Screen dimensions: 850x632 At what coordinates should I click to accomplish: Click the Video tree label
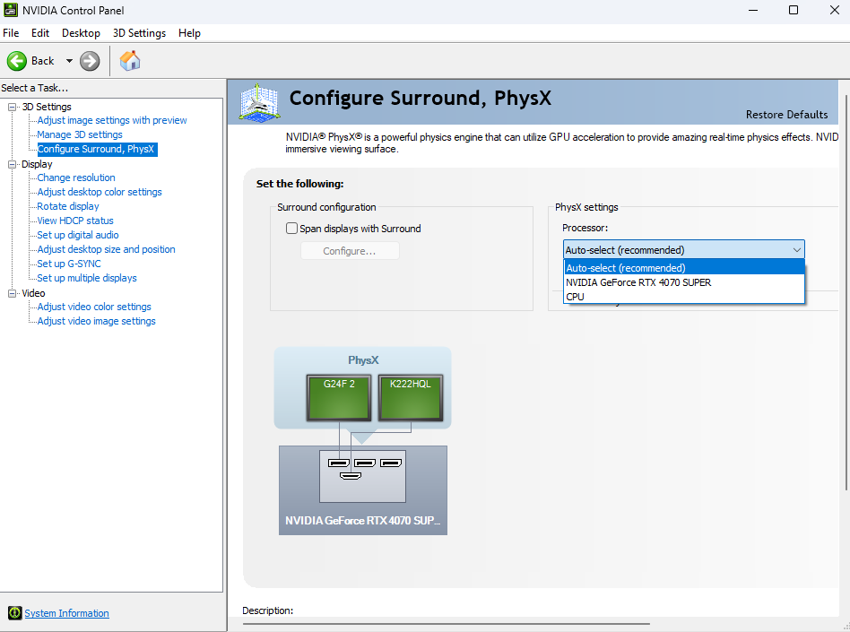tap(33, 293)
